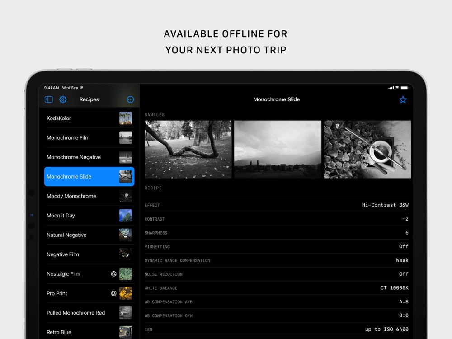Click the aperture icon beside Pro Print

coord(113,293)
